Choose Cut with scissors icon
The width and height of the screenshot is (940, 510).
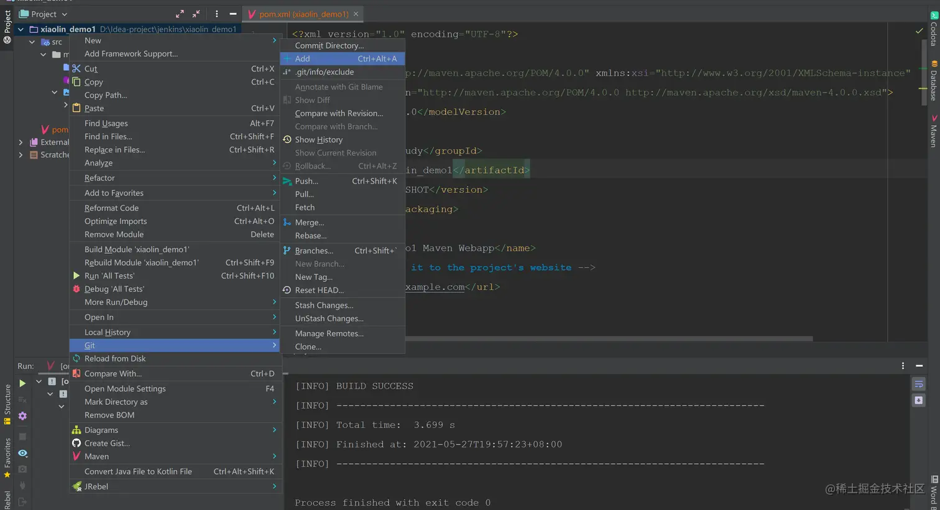pyautogui.click(x=174, y=69)
